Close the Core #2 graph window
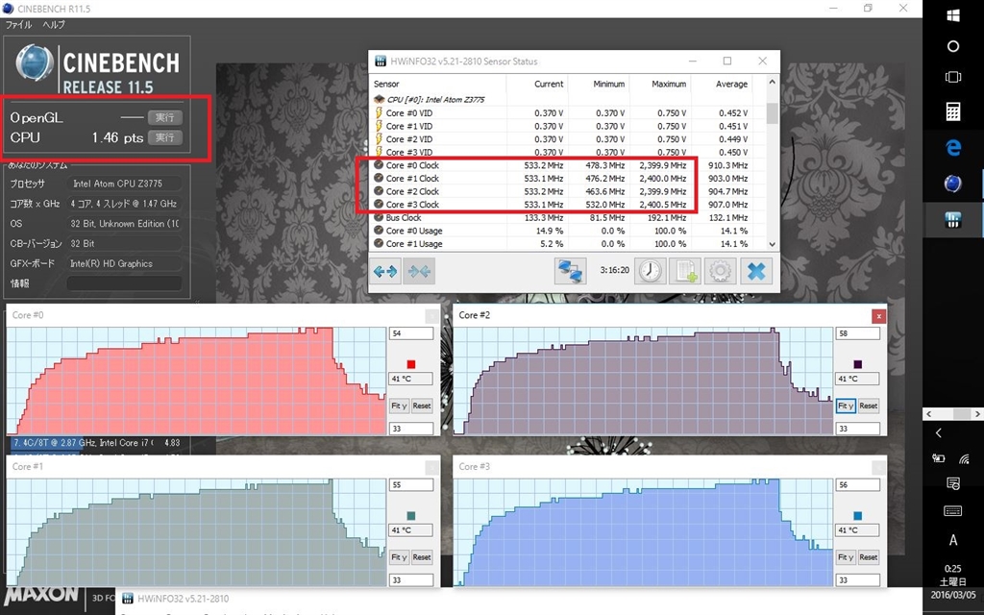This screenshot has height=615, width=984. (x=878, y=316)
